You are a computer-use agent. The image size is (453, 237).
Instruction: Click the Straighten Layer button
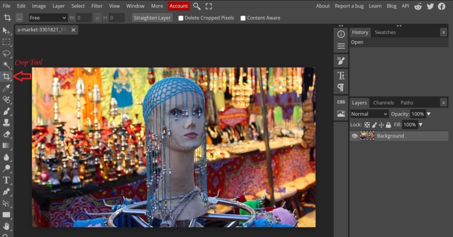(x=152, y=18)
